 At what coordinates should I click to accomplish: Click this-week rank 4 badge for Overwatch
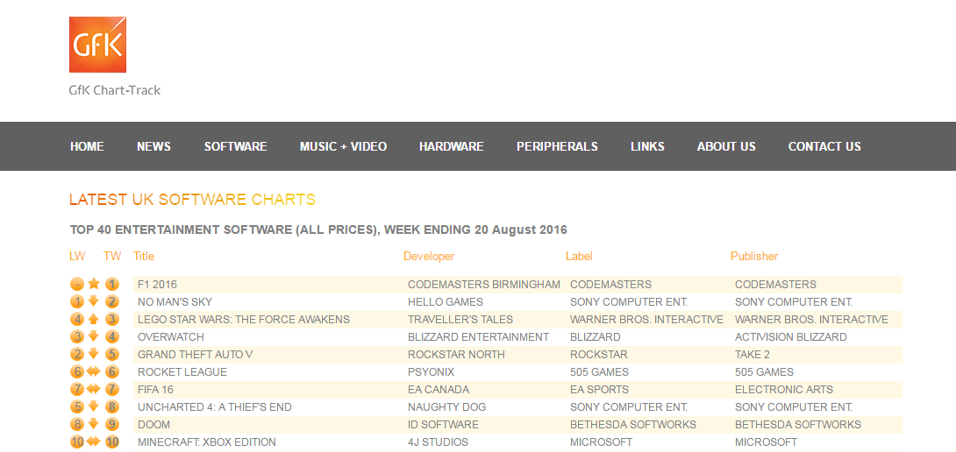pos(111,337)
